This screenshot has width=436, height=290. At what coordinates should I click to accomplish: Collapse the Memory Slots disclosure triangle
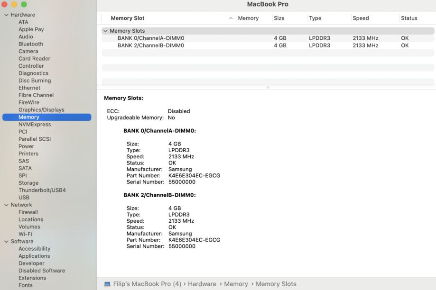coord(105,31)
